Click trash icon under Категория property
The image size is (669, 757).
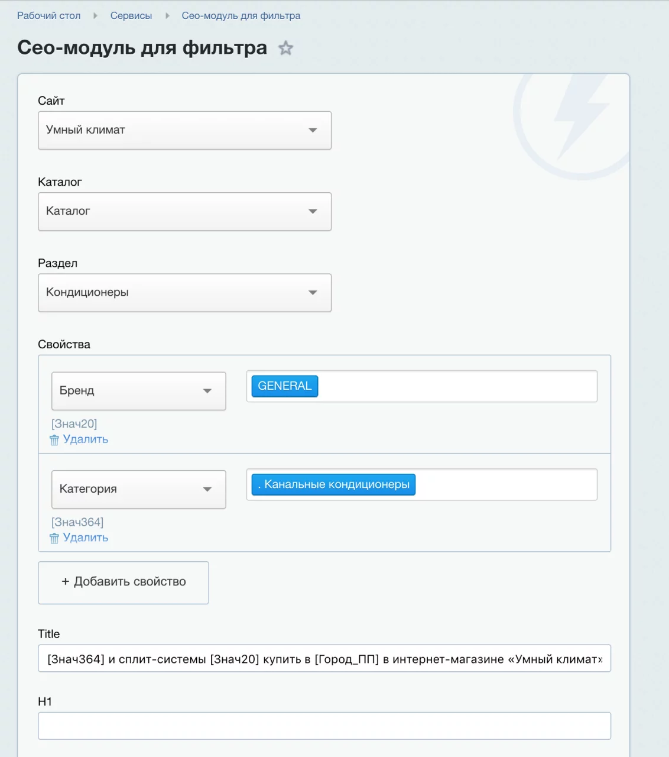point(54,538)
